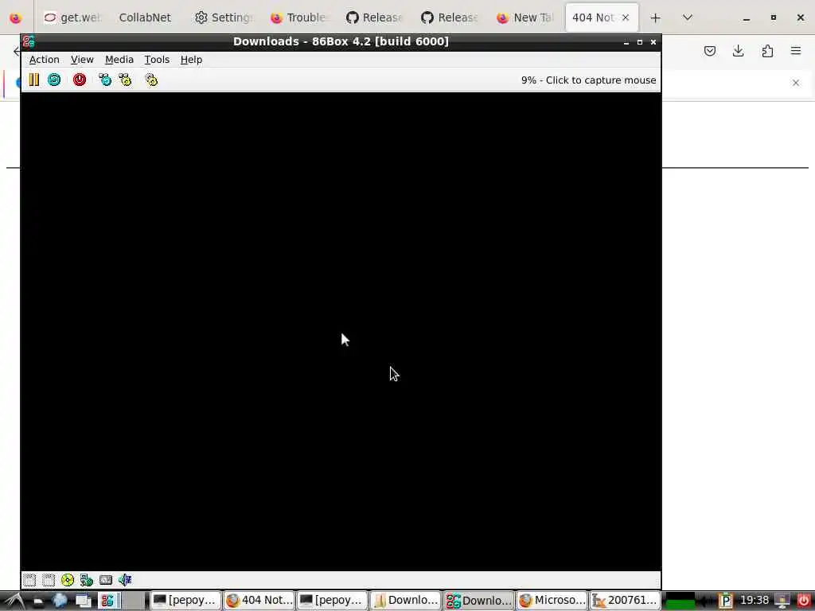Open a new Firefox tab with plus button
The height and width of the screenshot is (611, 815).
[656, 18]
